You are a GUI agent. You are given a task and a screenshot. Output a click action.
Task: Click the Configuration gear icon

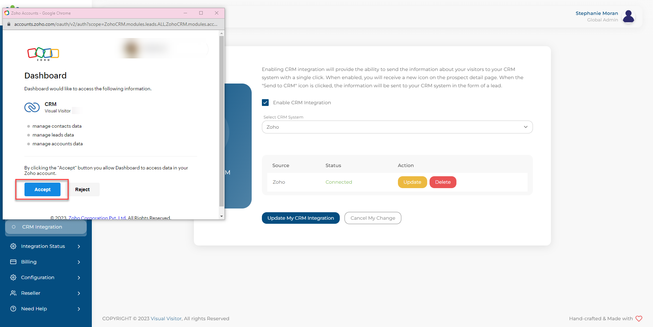13,277
